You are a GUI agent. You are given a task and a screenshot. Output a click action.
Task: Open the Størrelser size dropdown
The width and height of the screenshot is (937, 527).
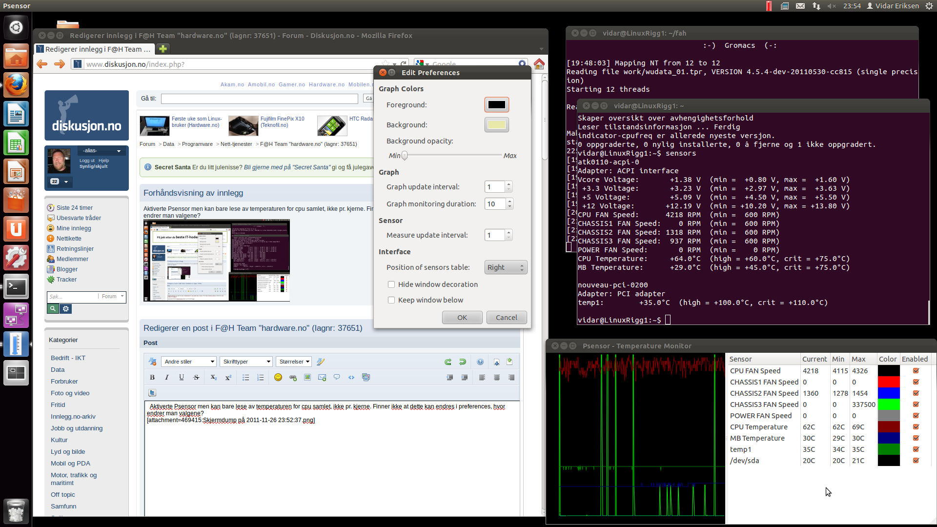pyautogui.click(x=294, y=362)
